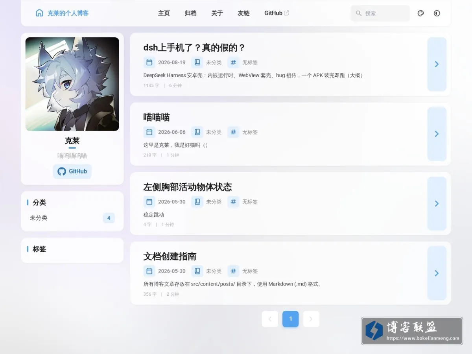Viewport: 472px width, 354px height.
Task: Click the 1145 字 word count
Action: click(151, 85)
